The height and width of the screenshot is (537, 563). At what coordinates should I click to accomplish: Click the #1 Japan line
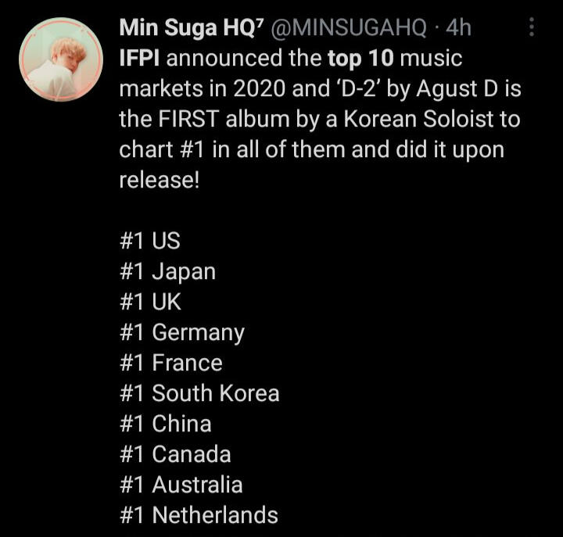click(x=167, y=271)
